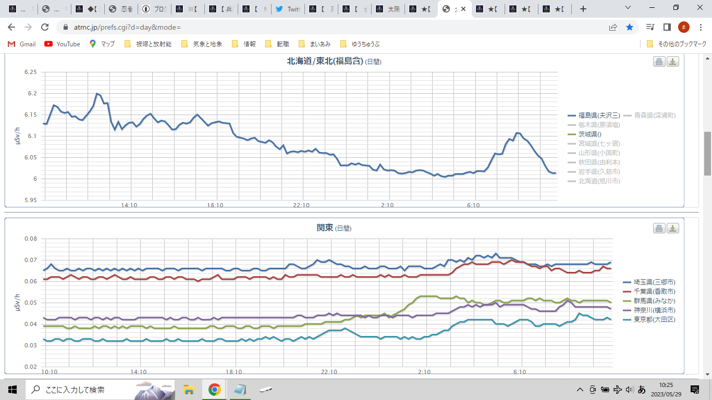Viewport: 712px width, 400px height.
Task: View site information via the lock icon
Action: click(x=66, y=27)
